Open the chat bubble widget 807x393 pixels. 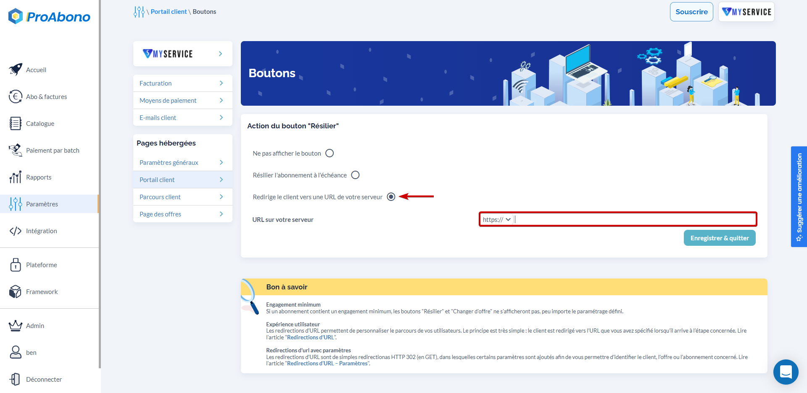[786, 372]
